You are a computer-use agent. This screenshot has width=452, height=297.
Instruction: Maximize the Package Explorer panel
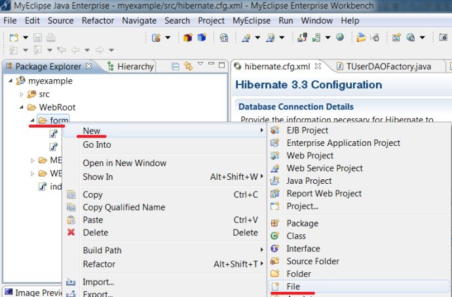[221, 65]
